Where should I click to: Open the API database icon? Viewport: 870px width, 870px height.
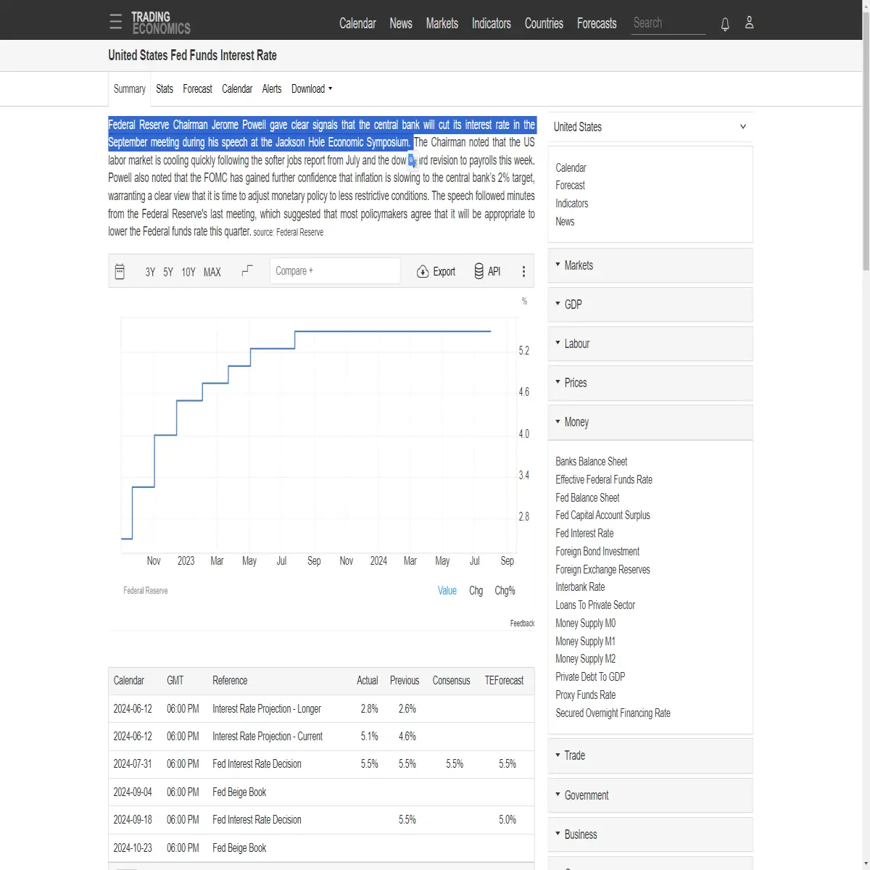pos(478,271)
